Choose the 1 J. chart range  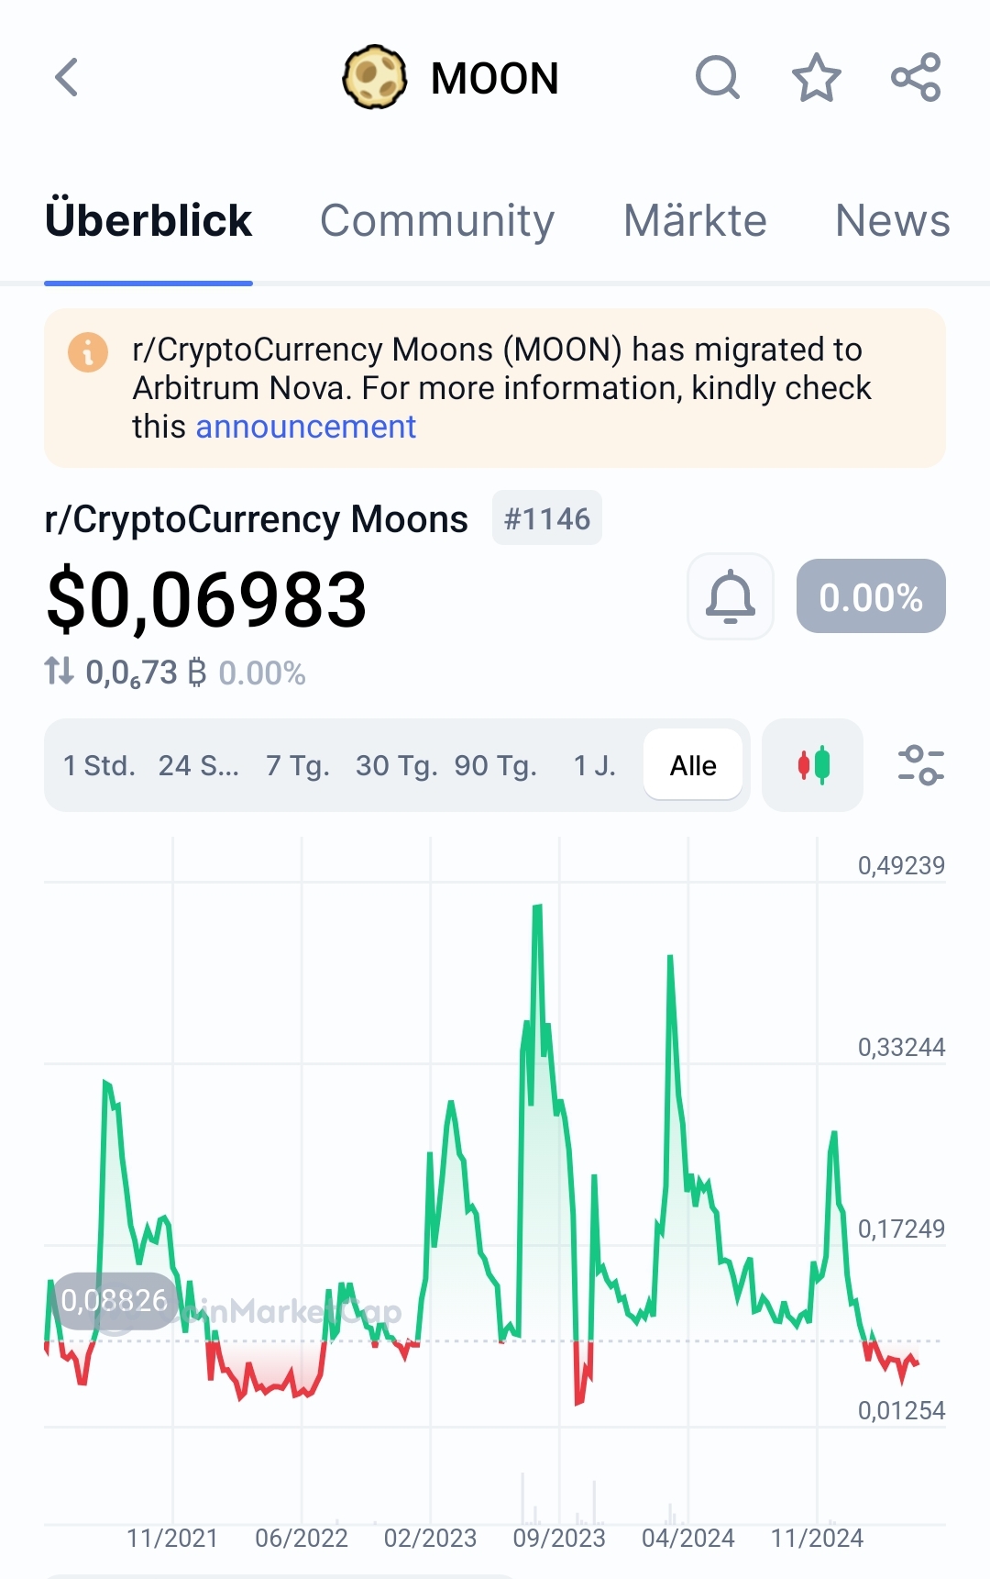(595, 765)
